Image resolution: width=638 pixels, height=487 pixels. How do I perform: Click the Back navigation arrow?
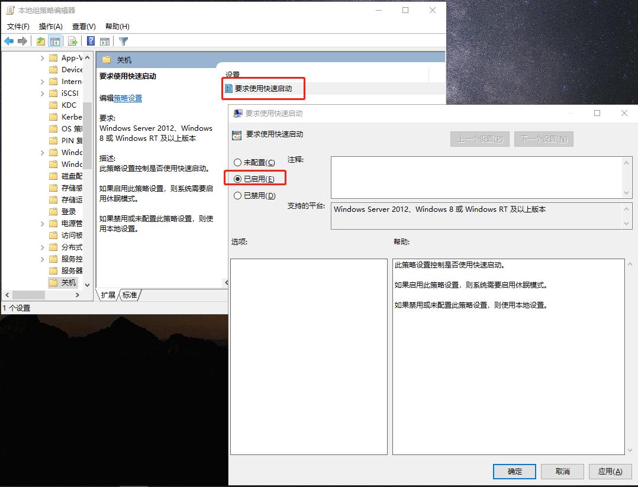pos(8,41)
